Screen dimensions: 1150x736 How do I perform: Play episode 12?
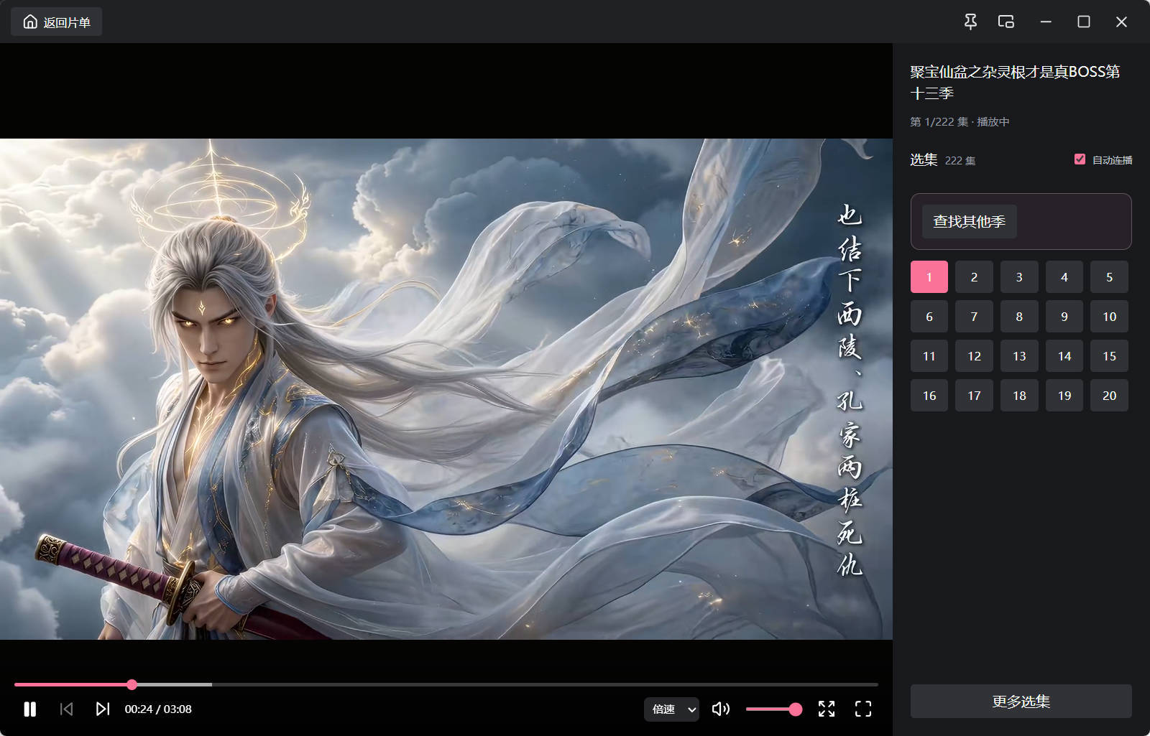coord(974,356)
